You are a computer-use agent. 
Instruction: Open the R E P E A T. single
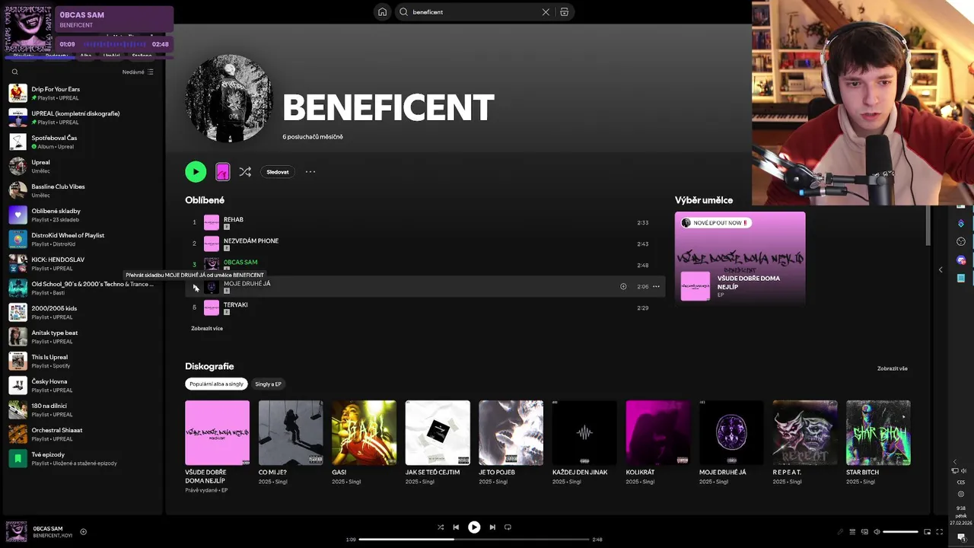point(804,433)
